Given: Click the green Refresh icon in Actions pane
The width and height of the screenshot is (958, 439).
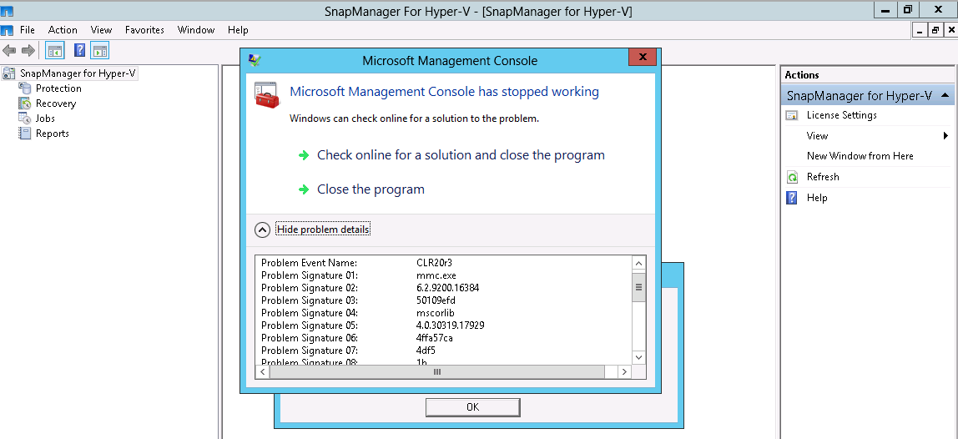Looking at the screenshot, I should (792, 177).
